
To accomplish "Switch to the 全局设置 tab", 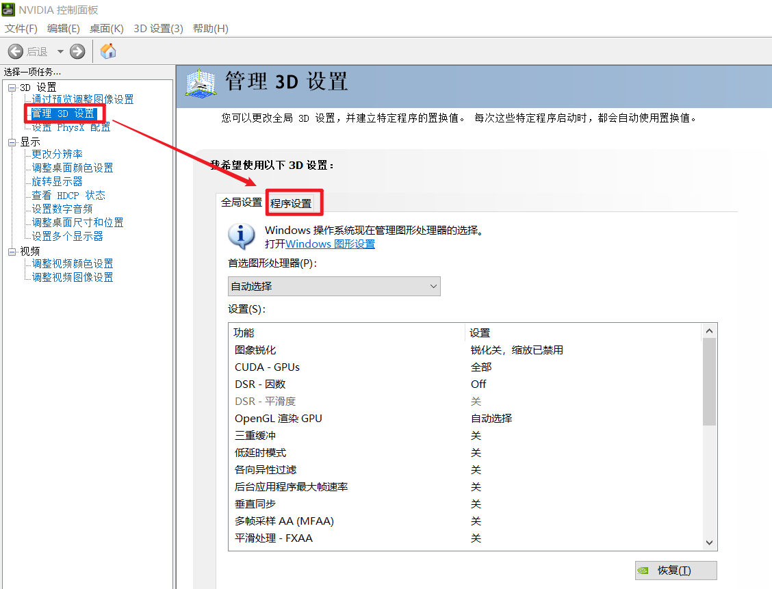I will (241, 202).
